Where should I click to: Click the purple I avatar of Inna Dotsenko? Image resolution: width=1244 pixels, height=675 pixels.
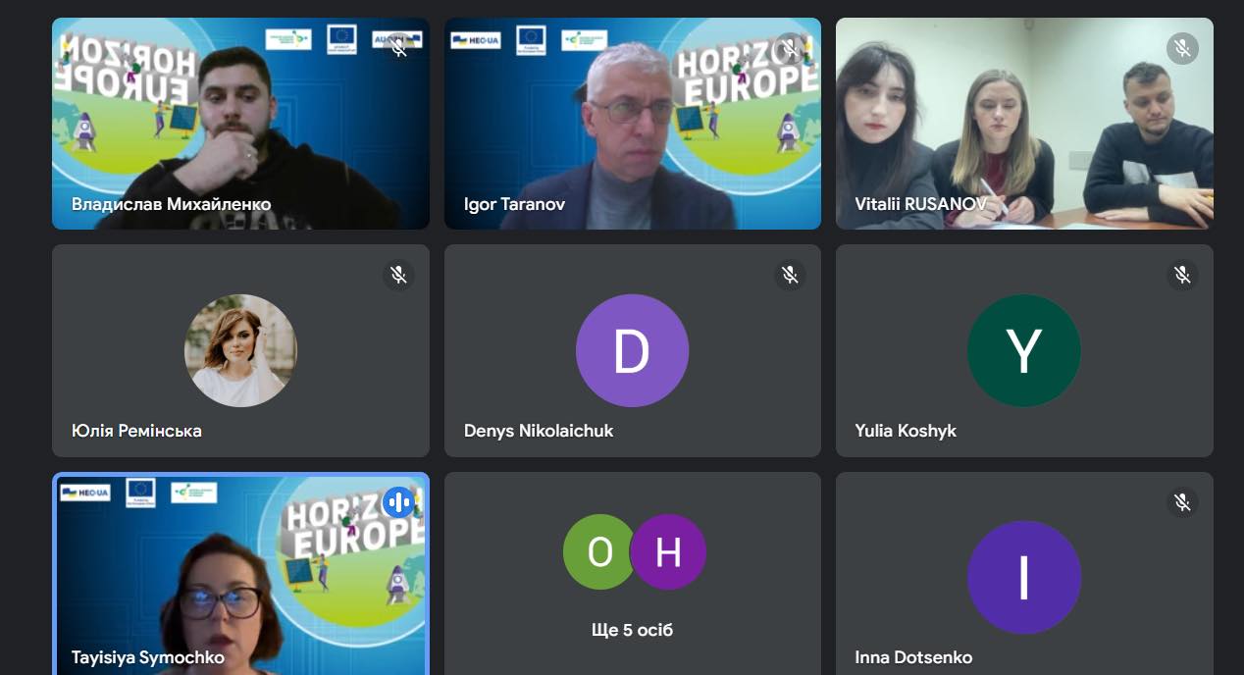[x=1024, y=578]
